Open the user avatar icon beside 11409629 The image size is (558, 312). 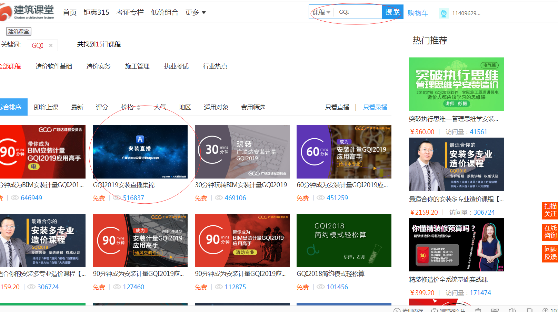tap(444, 13)
